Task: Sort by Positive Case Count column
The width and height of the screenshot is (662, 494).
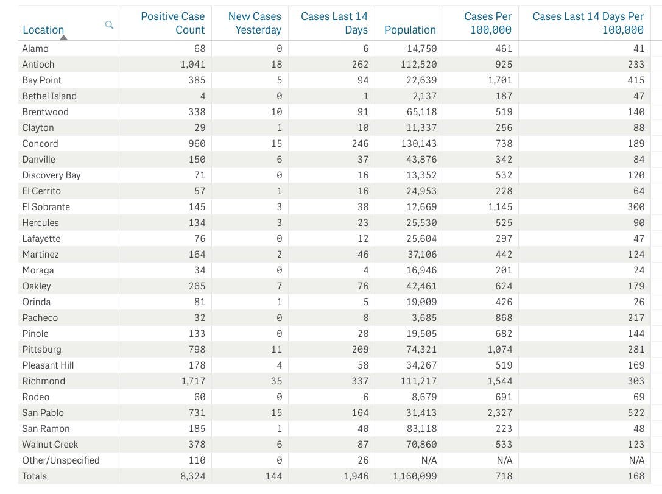Action: (x=172, y=23)
